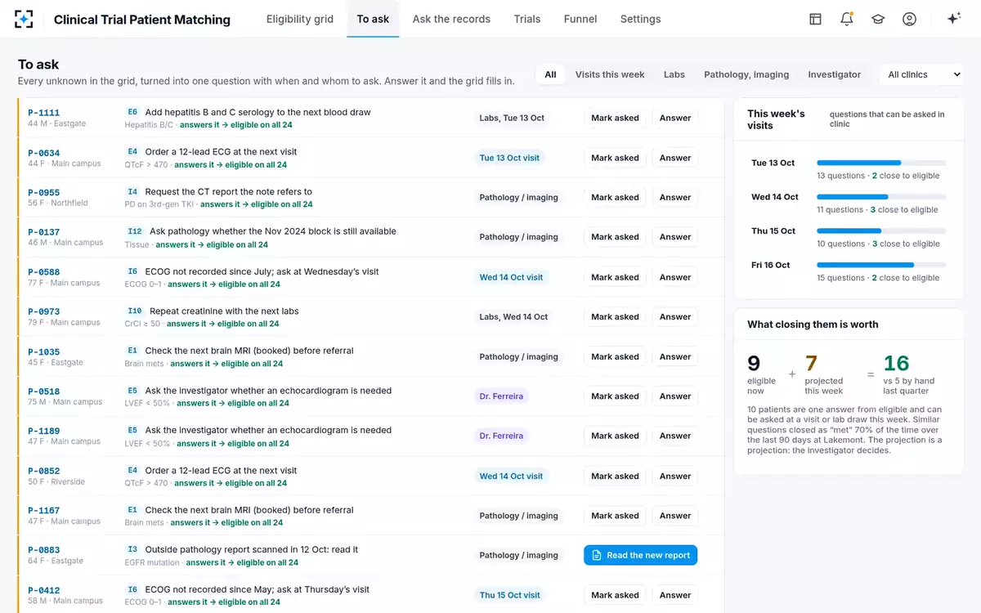This screenshot has width=981, height=613.
Task: Mark asked for patient P-0634
Action: 615,158
